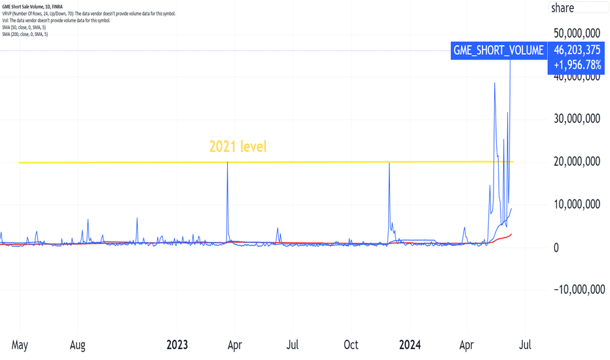The width and height of the screenshot is (610, 360).
Task: Click the 0 price axis label
Action: [556, 247]
